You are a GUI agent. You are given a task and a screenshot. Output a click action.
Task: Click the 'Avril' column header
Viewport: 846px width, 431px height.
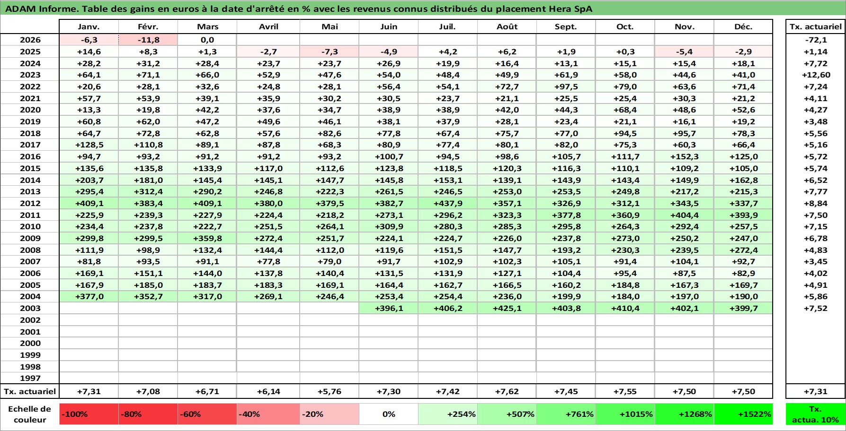(x=268, y=26)
